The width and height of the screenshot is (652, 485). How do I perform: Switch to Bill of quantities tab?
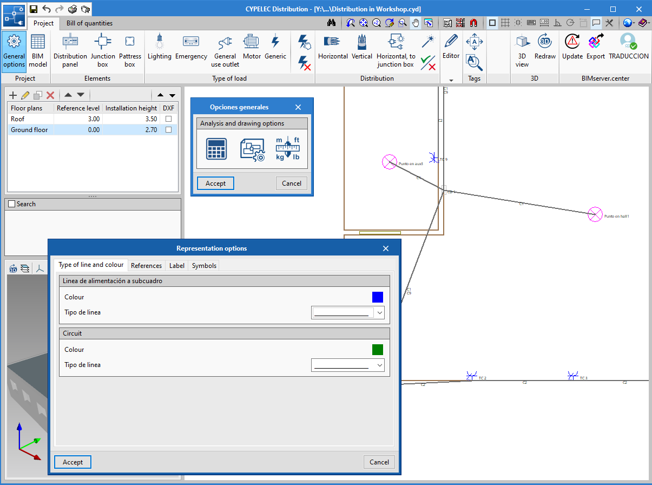point(90,23)
